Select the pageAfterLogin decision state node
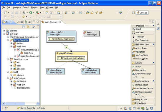162x112 pixels. pyautogui.click(x=72, y=57)
